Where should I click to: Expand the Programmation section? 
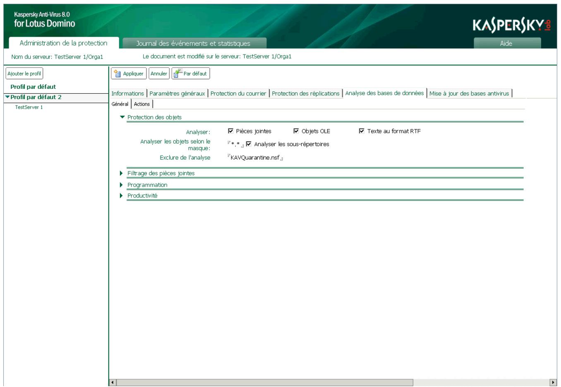pyautogui.click(x=121, y=185)
